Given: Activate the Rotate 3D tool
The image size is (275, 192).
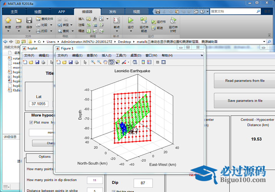Looking at the screenshot, I should point(111,62).
